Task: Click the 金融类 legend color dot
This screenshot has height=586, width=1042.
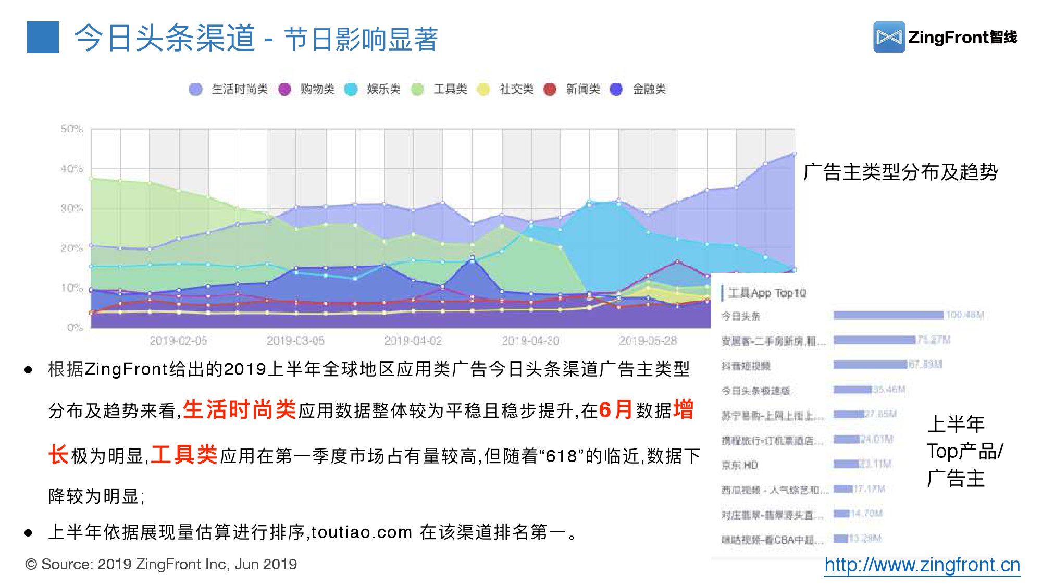Action: (x=616, y=89)
